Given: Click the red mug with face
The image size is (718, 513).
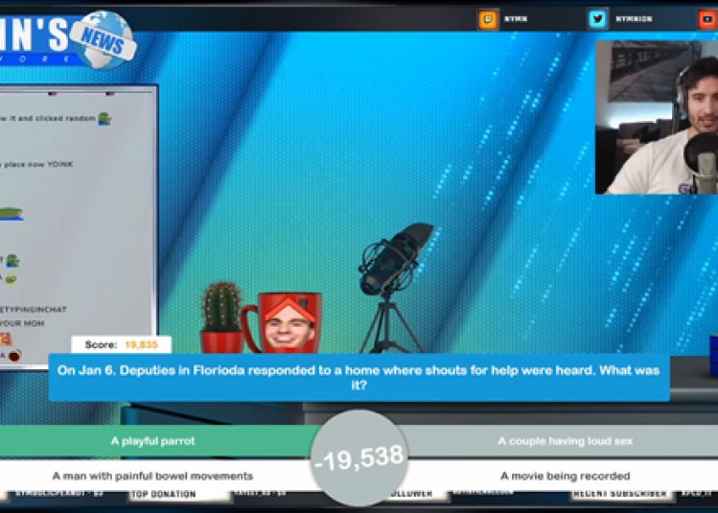Looking at the screenshot, I should [284, 323].
